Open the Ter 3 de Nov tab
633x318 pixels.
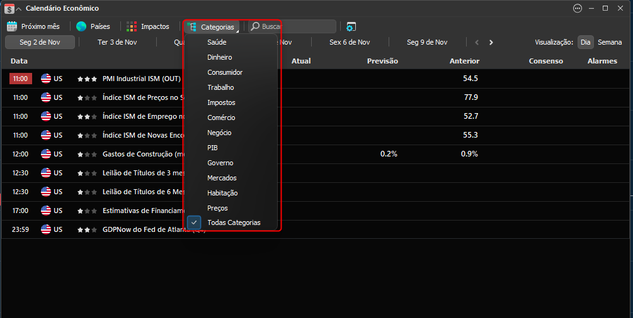point(117,42)
